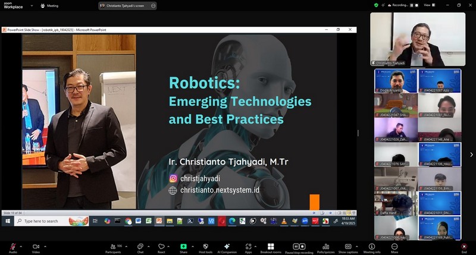Open the Participants panel
The image size is (476, 255).
113,246
